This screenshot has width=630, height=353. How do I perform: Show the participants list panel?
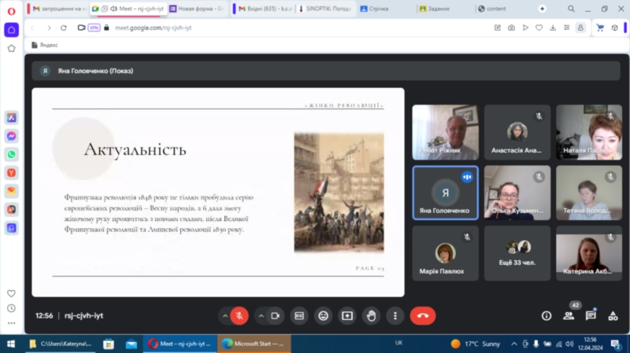569,315
